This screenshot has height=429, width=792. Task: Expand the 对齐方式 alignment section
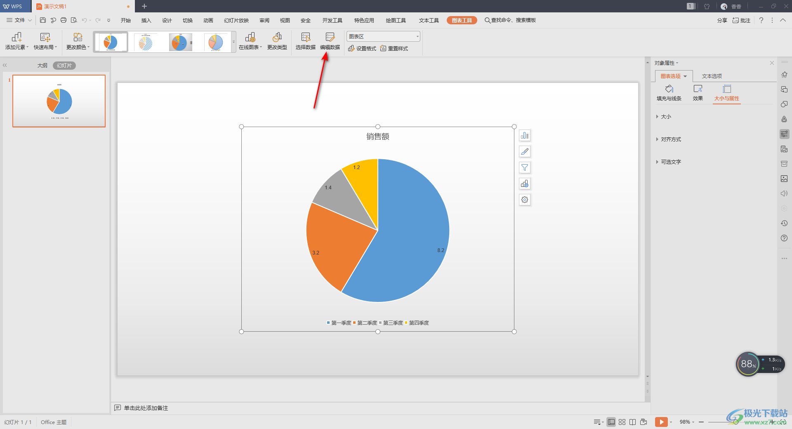click(669, 139)
